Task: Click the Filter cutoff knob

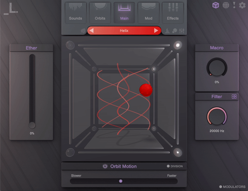Action: (217, 116)
